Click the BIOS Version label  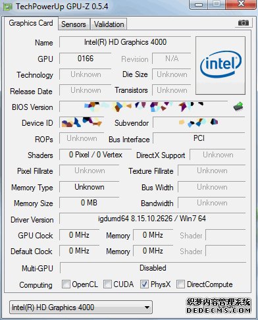pyautogui.click(x=32, y=107)
